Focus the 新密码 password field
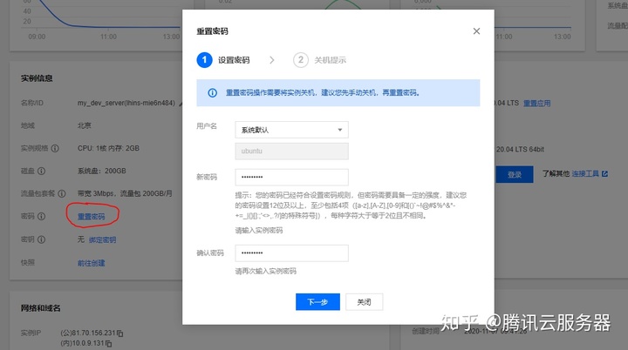 (291, 177)
